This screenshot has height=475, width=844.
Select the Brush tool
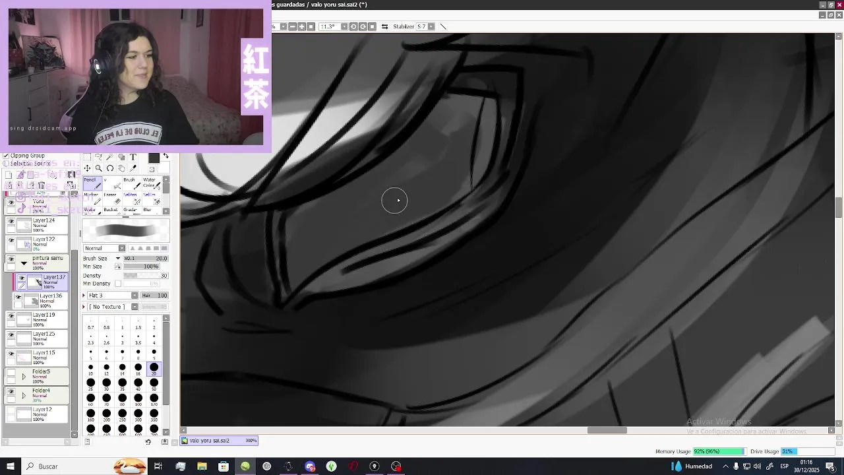click(x=132, y=183)
